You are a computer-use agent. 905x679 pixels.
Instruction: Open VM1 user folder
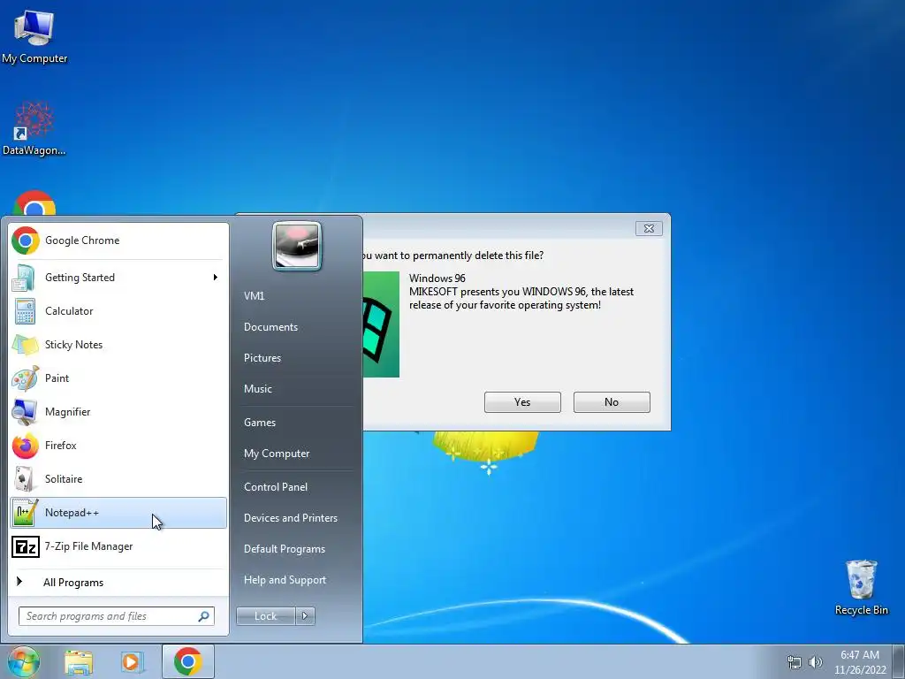254,296
